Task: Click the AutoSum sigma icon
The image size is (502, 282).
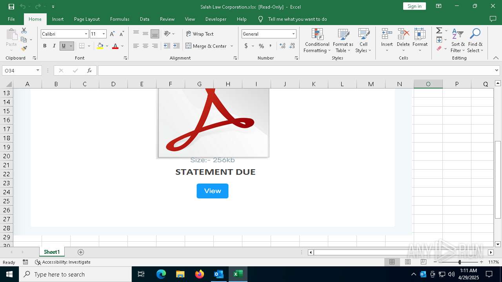Action: point(439,31)
